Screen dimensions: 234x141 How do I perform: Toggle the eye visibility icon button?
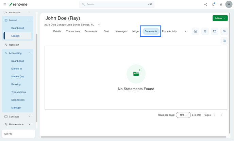[224, 31]
